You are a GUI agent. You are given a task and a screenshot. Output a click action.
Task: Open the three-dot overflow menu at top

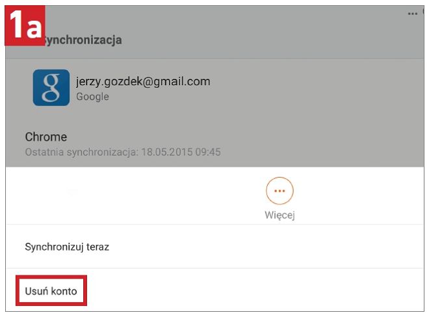(x=412, y=14)
